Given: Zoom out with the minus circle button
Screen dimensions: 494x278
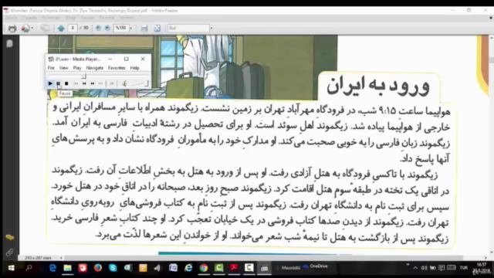Looking at the screenshot, I should 99,28.
